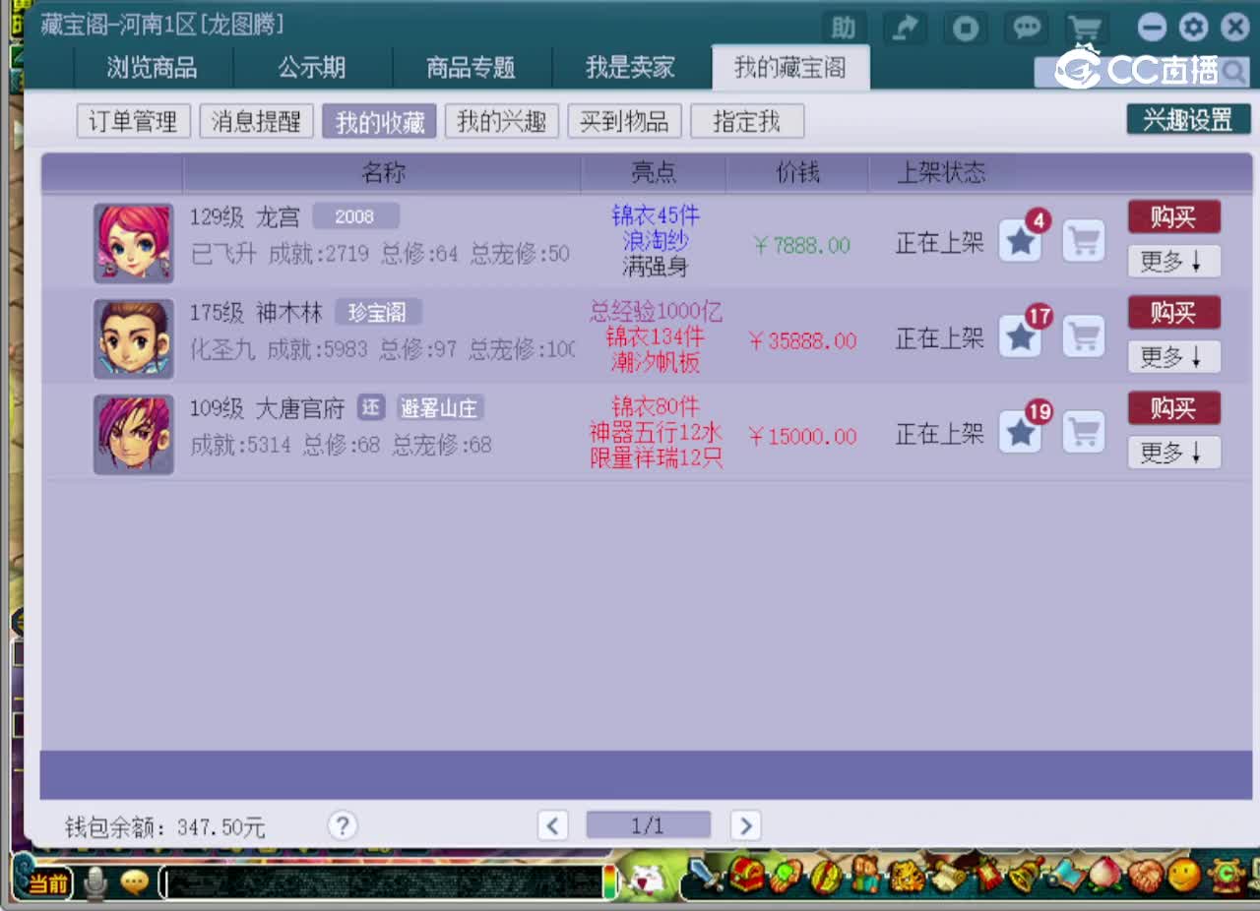This screenshot has height=911, width=1260.
Task: Open cart icon for the 神木林 listing
Action: click(1084, 336)
